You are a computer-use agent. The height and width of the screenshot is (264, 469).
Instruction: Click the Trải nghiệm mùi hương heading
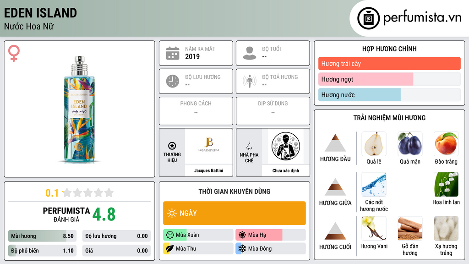(389, 118)
